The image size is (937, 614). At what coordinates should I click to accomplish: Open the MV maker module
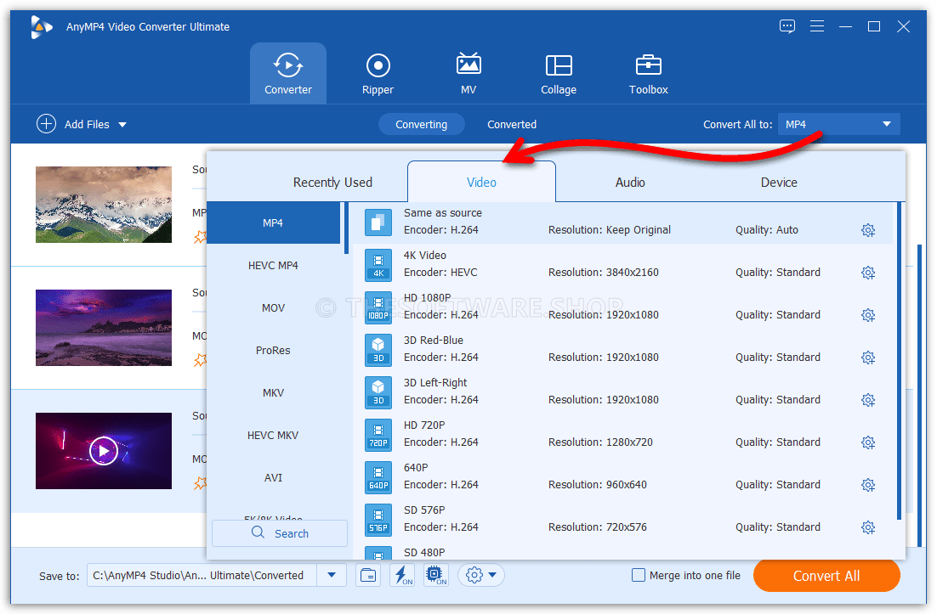click(x=468, y=74)
